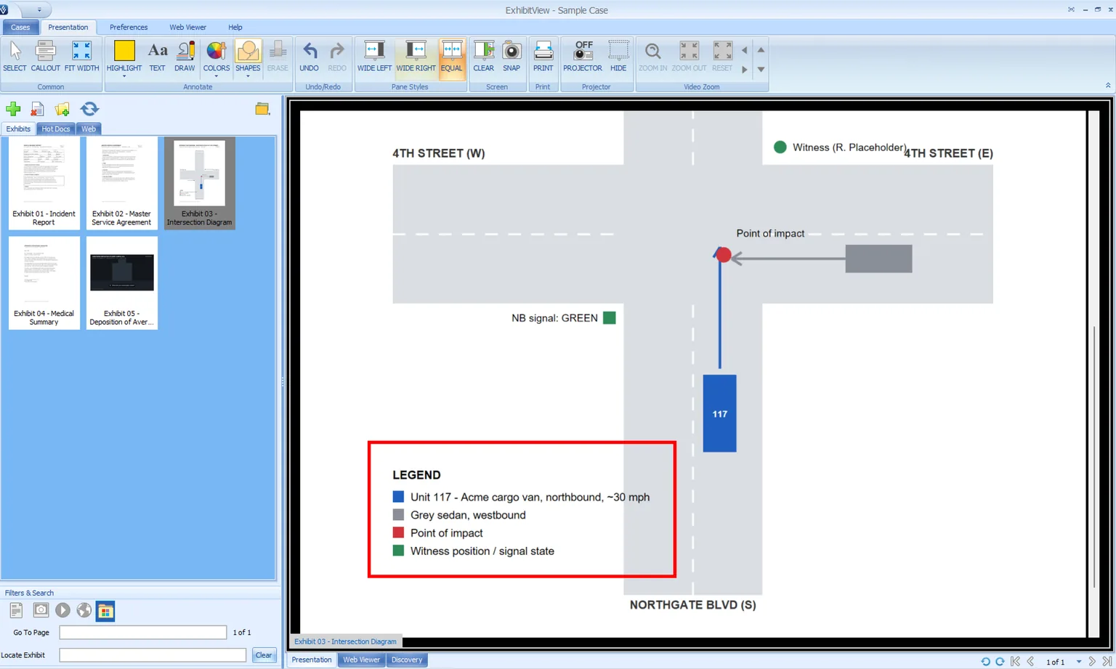
Task: Print the current exhibit
Action: [x=543, y=56]
